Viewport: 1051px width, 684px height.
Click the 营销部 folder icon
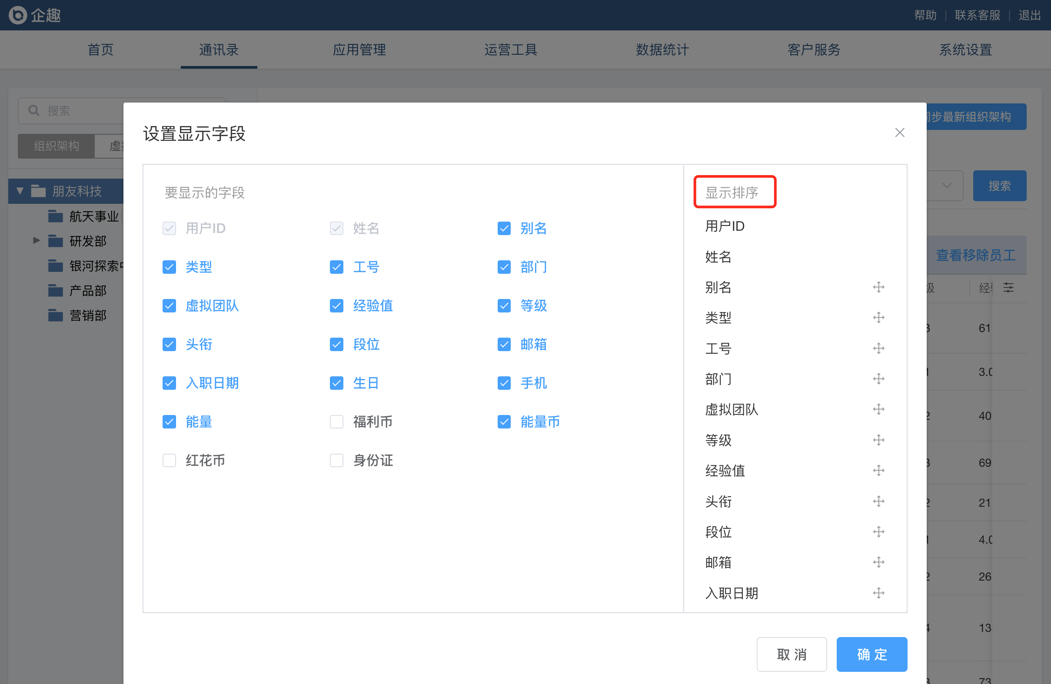click(55, 315)
